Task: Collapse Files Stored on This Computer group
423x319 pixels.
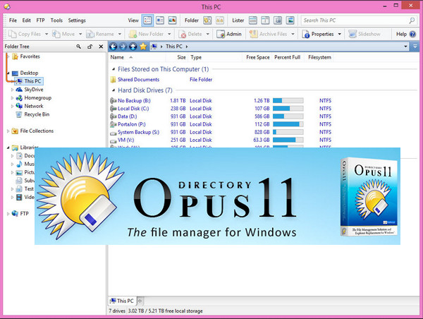Action: [114, 69]
